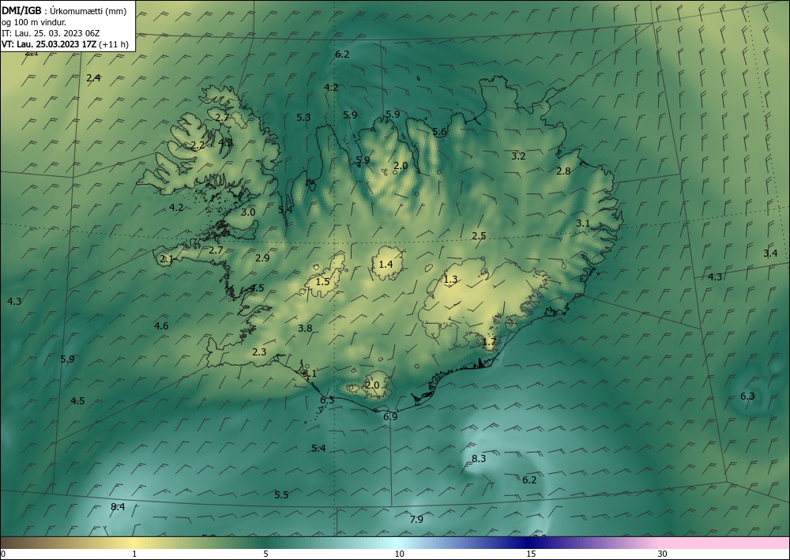Click the title text 'DMI/IGB : Úrkomumætti (mm)'

(65, 11)
